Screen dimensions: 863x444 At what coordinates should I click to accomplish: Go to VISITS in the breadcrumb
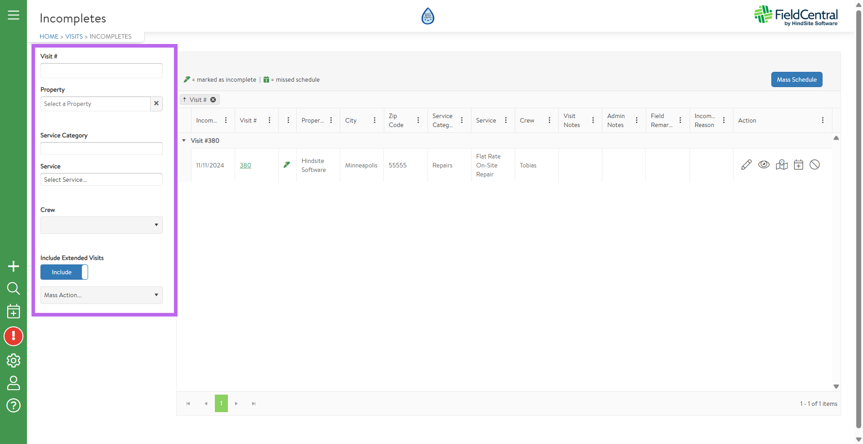[74, 36]
